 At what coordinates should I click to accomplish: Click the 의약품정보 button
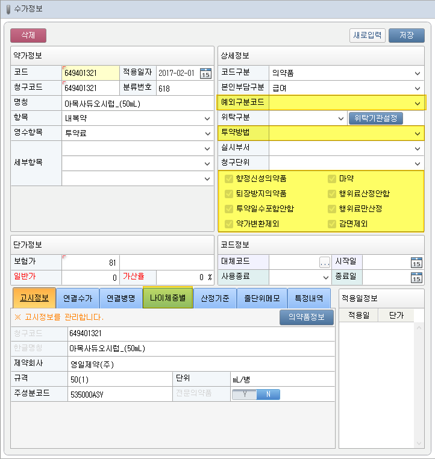pyautogui.click(x=307, y=317)
